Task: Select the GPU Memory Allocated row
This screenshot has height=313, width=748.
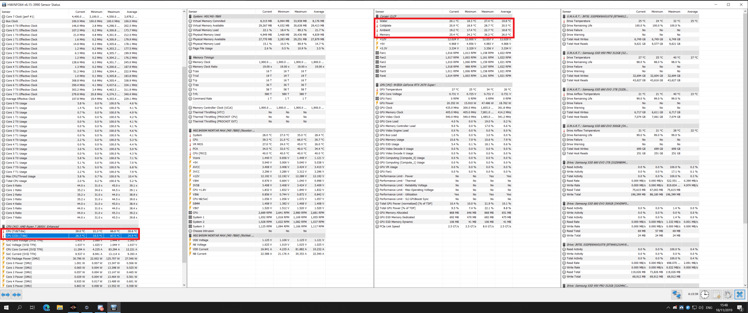Action: tap(444, 213)
